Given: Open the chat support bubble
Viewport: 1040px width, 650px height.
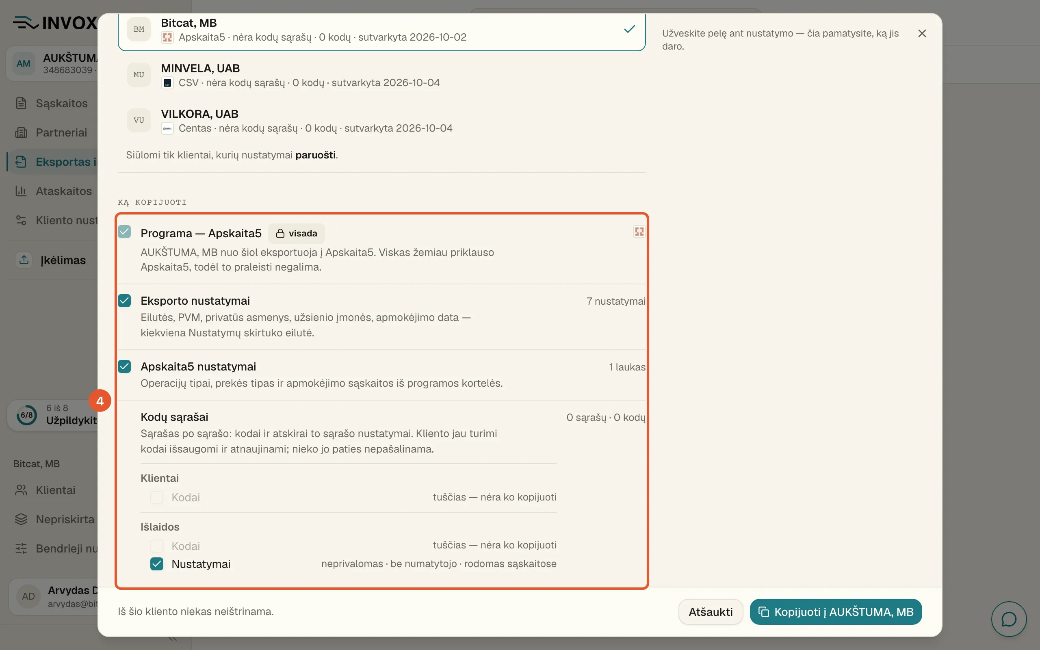Looking at the screenshot, I should click(x=1009, y=619).
